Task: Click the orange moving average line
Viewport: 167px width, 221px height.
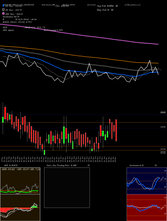Action: (79, 56)
